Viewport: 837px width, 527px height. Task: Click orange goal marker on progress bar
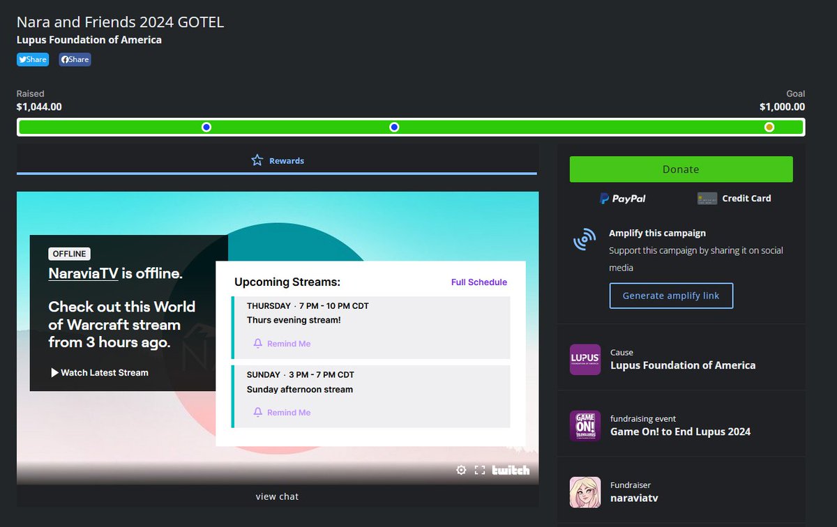769,127
